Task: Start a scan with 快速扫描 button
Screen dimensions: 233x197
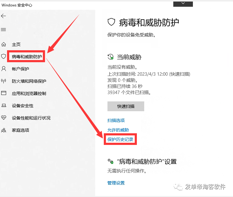Action: 126,106
